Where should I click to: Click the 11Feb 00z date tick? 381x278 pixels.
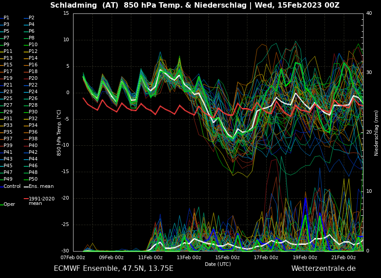pyautogui.click(x=150, y=257)
